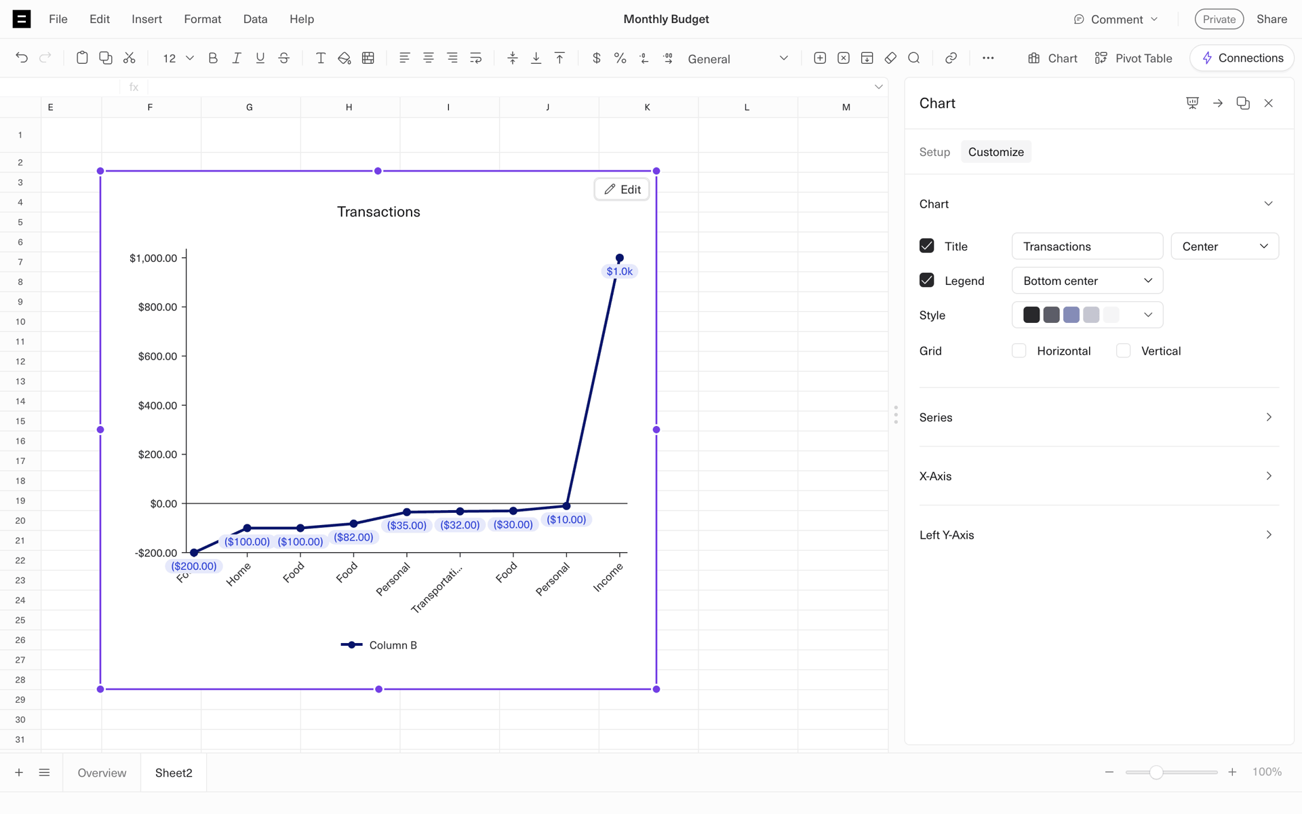Open the File menu
This screenshot has width=1302, height=814.
(58, 19)
